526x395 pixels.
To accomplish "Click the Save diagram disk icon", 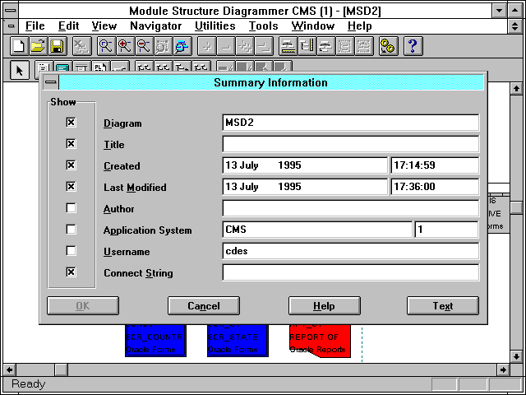I will click(57, 47).
